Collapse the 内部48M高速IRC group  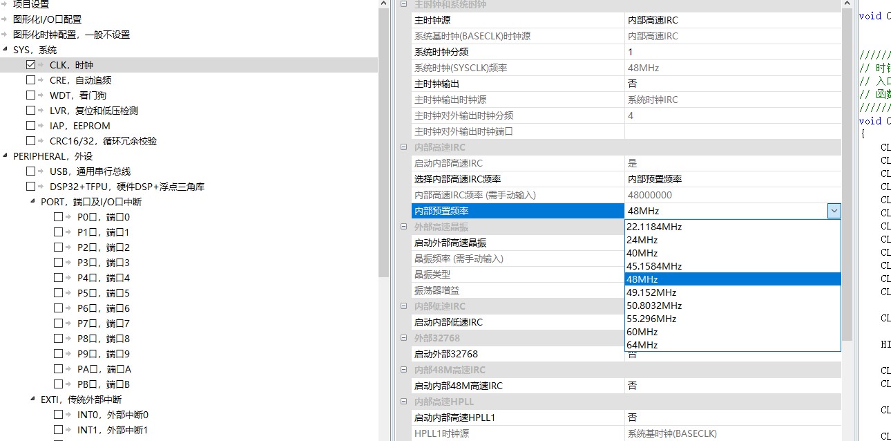point(404,370)
